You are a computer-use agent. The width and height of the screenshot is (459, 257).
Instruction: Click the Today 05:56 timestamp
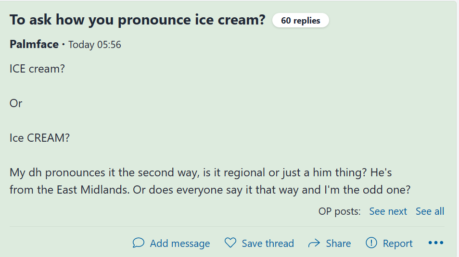[x=95, y=45]
